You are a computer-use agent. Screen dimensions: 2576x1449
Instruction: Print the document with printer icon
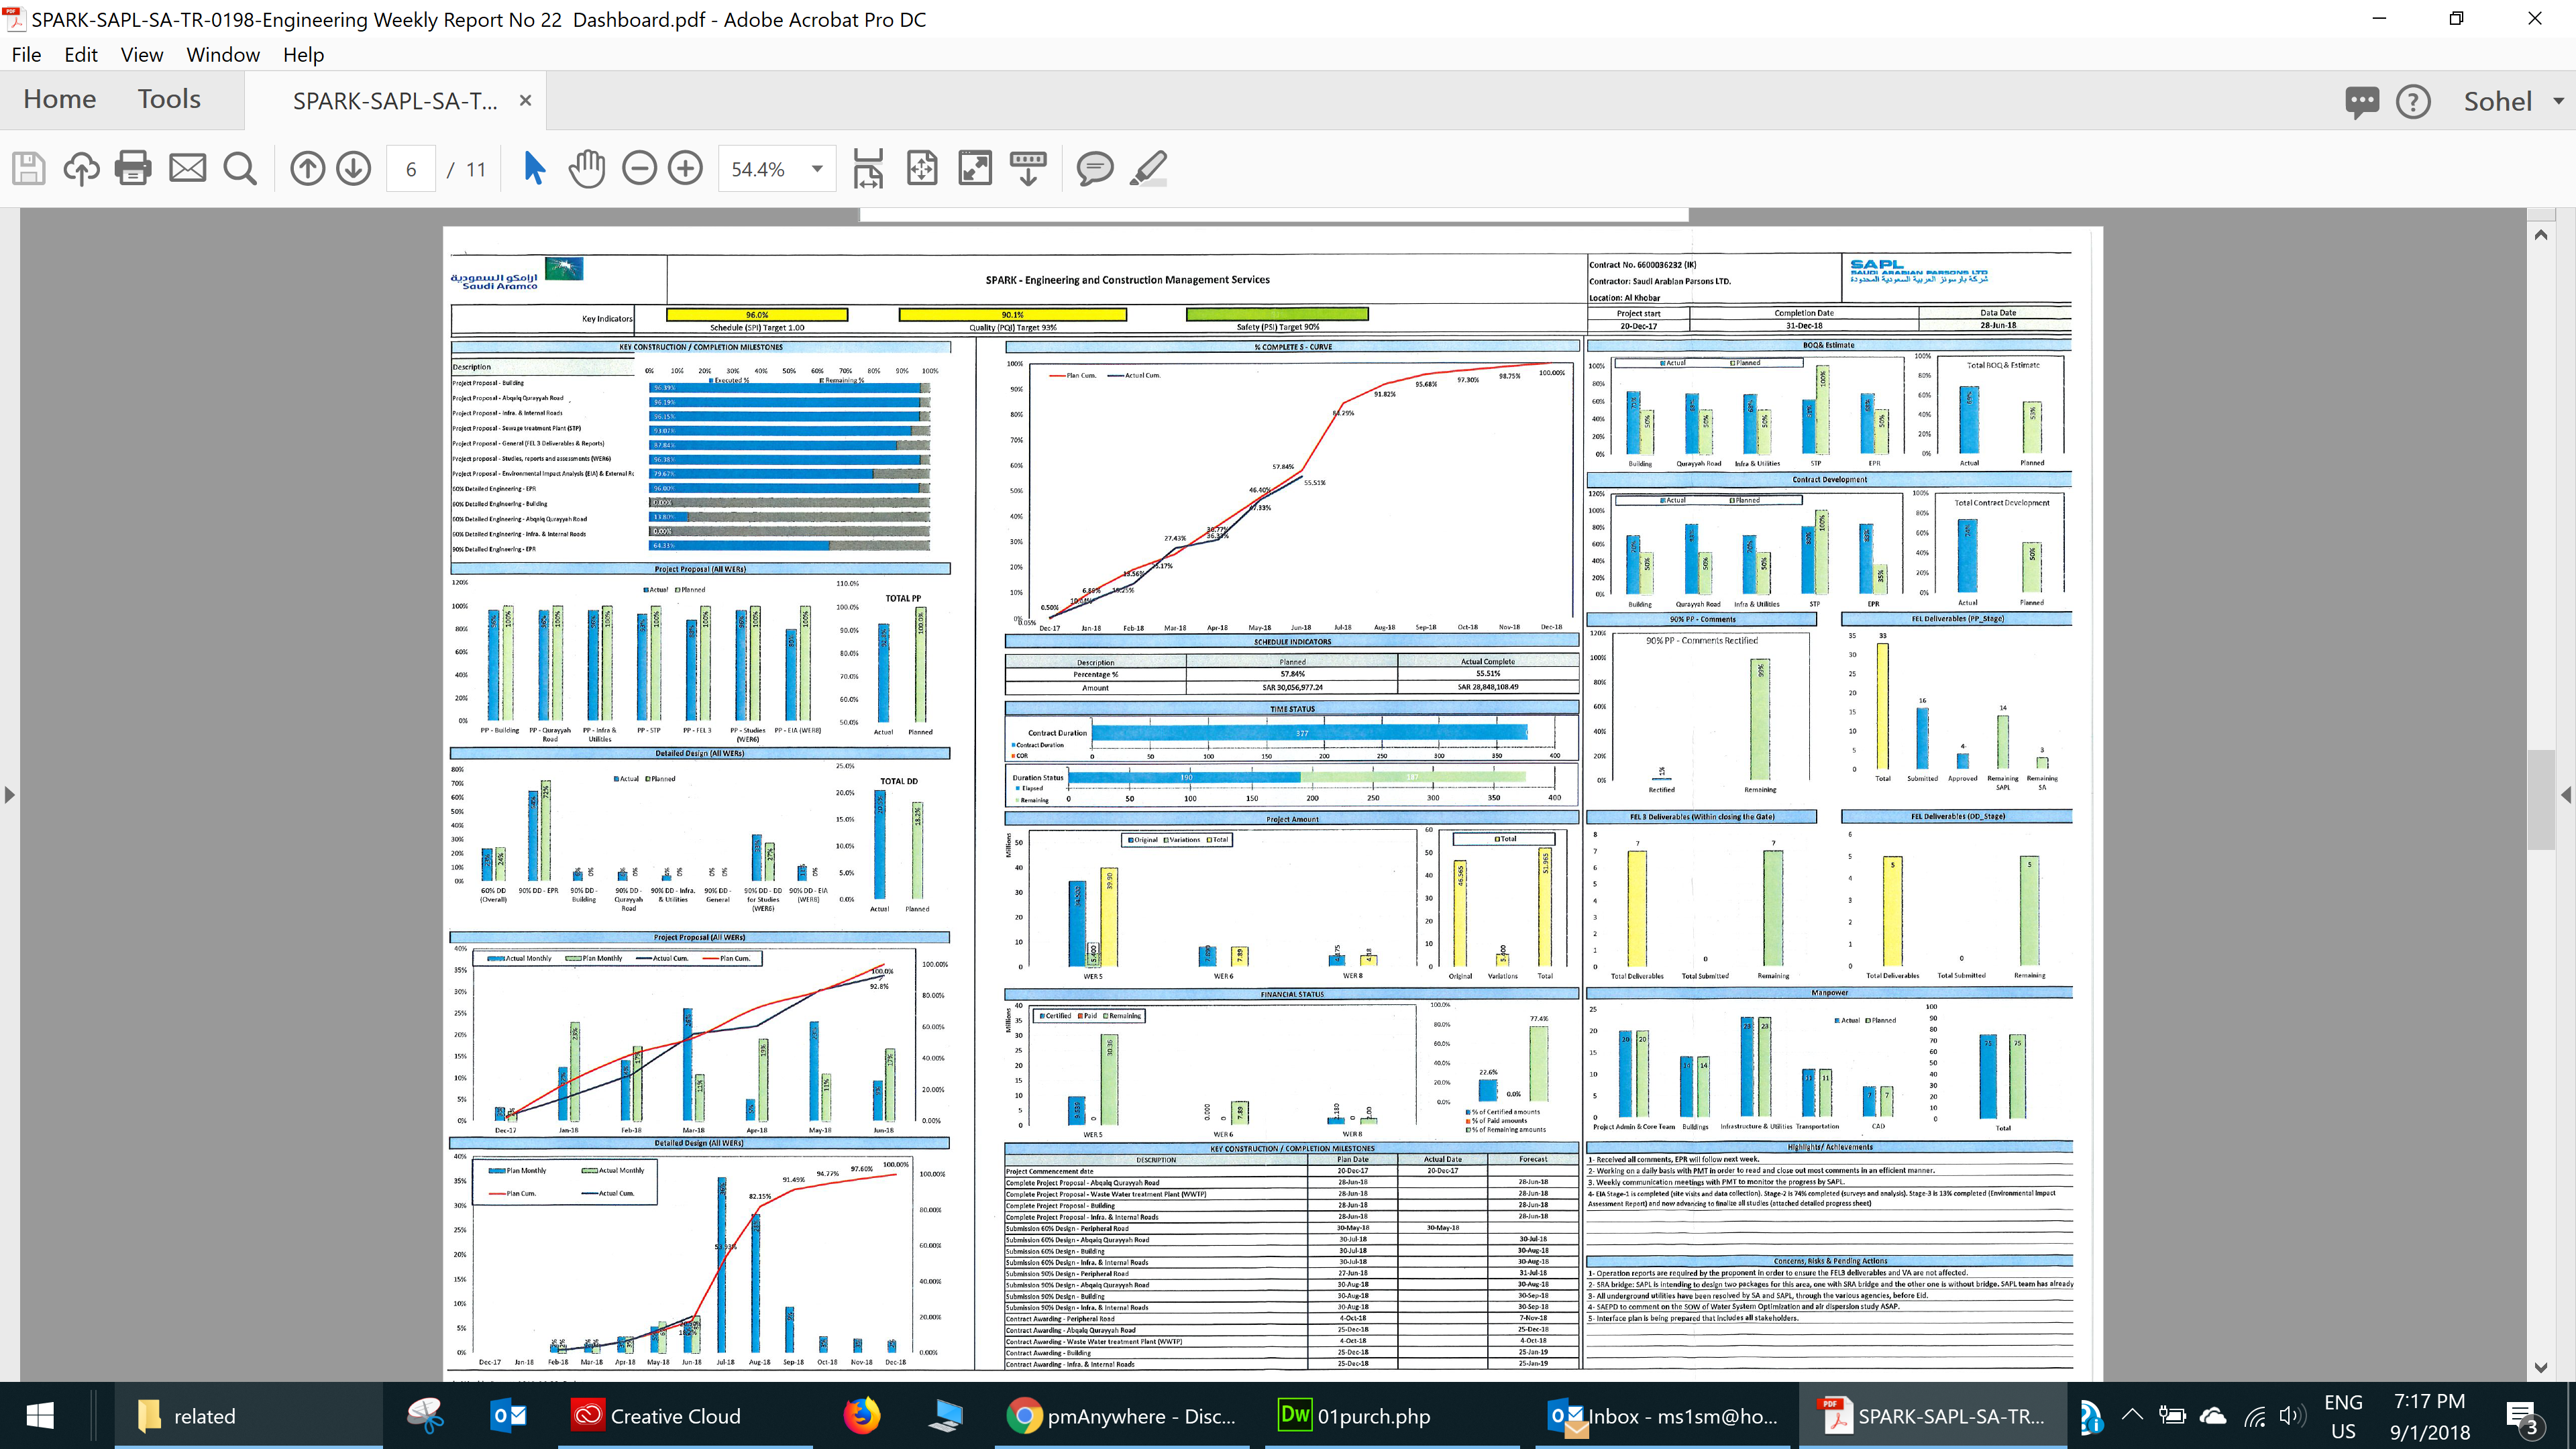pos(133,168)
